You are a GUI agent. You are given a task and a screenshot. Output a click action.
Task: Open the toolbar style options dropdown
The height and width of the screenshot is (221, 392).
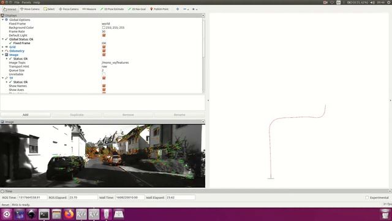pos(195,9)
